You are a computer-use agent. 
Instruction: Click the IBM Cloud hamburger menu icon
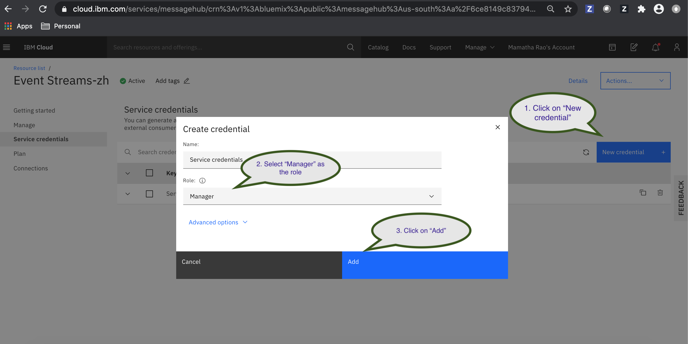click(x=6, y=47)
